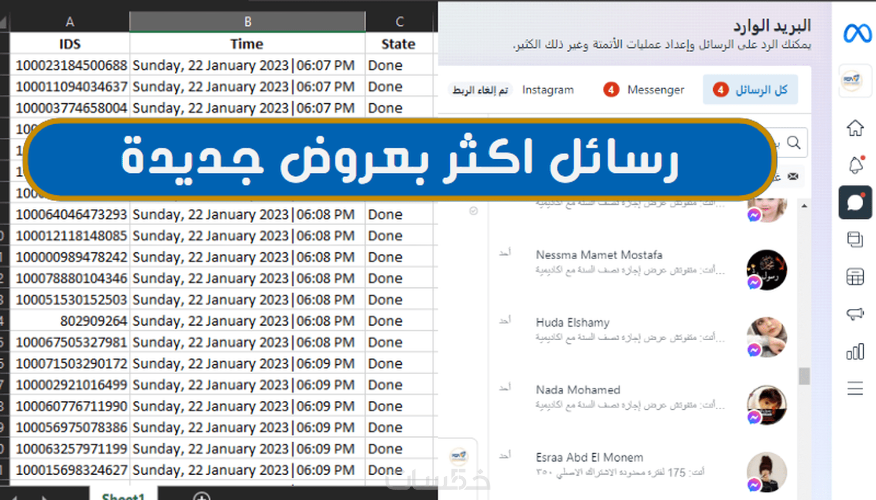Select cell with ID 100002921016499
This screenshot has width=876, height=500.
pyautogui.click(x=70, y=385)
